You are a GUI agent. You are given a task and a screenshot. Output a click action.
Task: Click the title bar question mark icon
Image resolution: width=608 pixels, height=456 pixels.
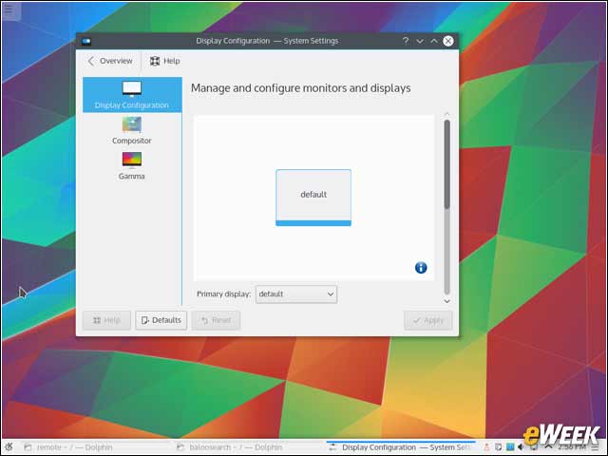tap(406, 41)
